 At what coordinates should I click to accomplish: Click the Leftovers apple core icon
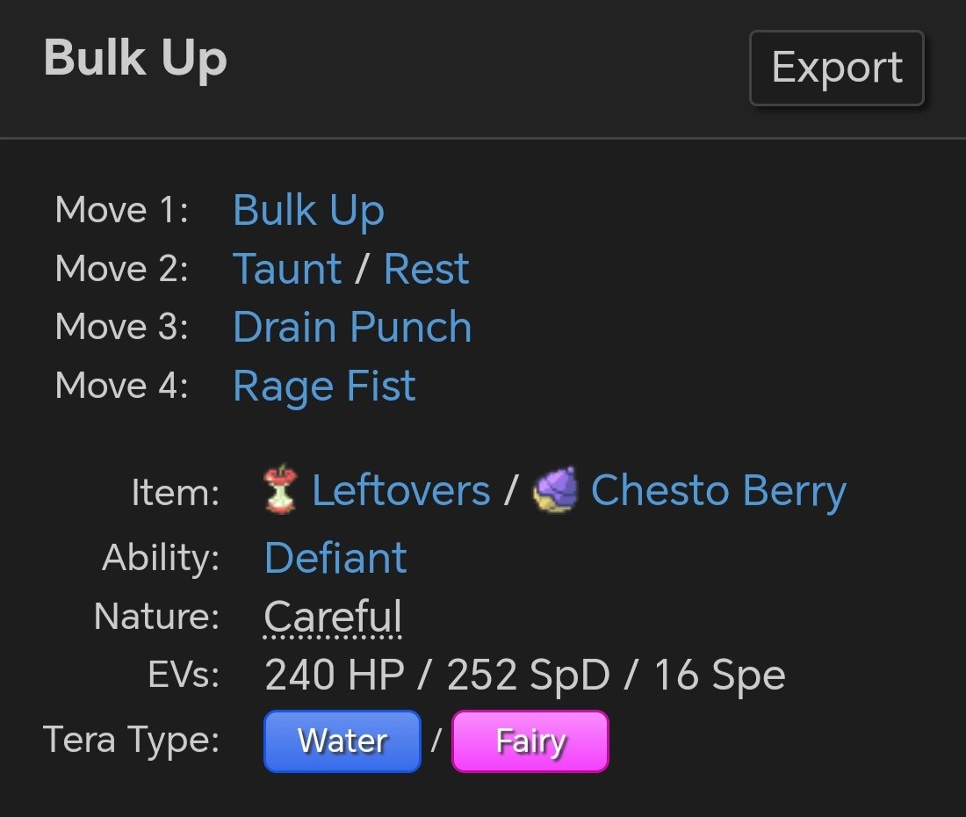click(280, 490)
